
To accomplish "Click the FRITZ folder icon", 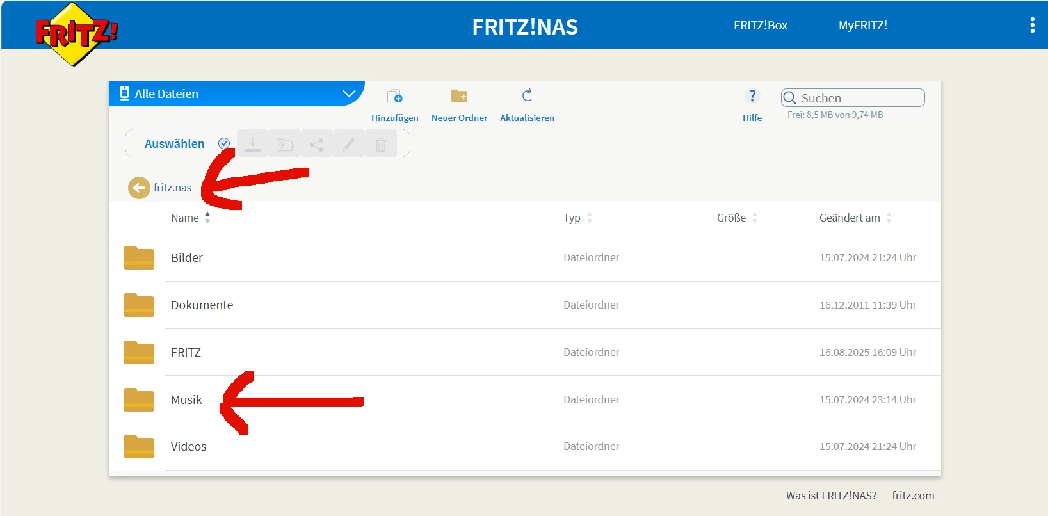I will pos(139,352).
